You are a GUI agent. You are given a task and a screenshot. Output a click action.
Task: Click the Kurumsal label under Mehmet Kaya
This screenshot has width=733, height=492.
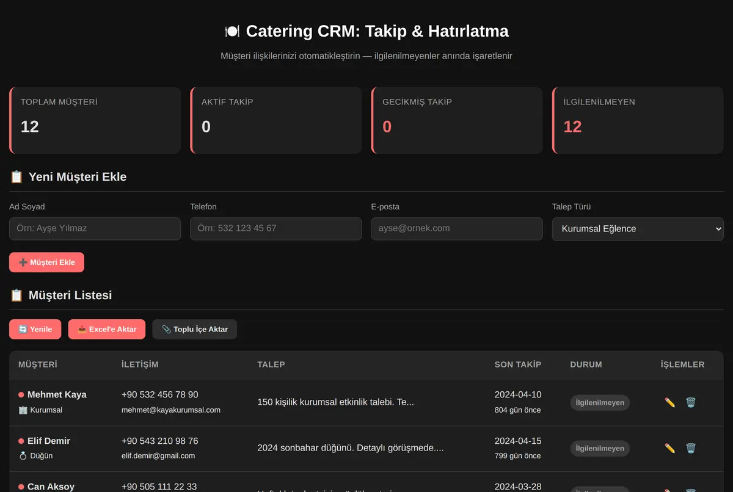[x=46, y=410]
